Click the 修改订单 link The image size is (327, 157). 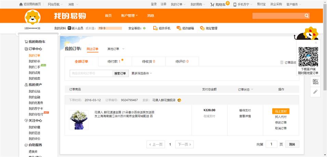(281, 123)
